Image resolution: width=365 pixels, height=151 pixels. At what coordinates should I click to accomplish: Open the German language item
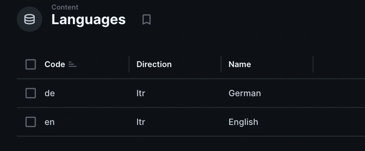tap(245, 93)
